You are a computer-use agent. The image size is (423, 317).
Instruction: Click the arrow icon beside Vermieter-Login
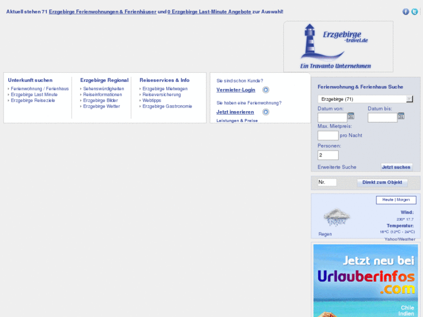coord(266,90)
